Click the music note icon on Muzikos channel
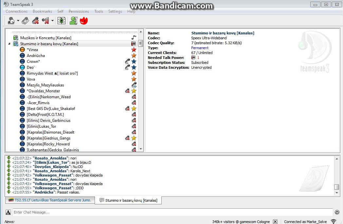This screenshot has width=343, height=224. [x=134, y=38]
